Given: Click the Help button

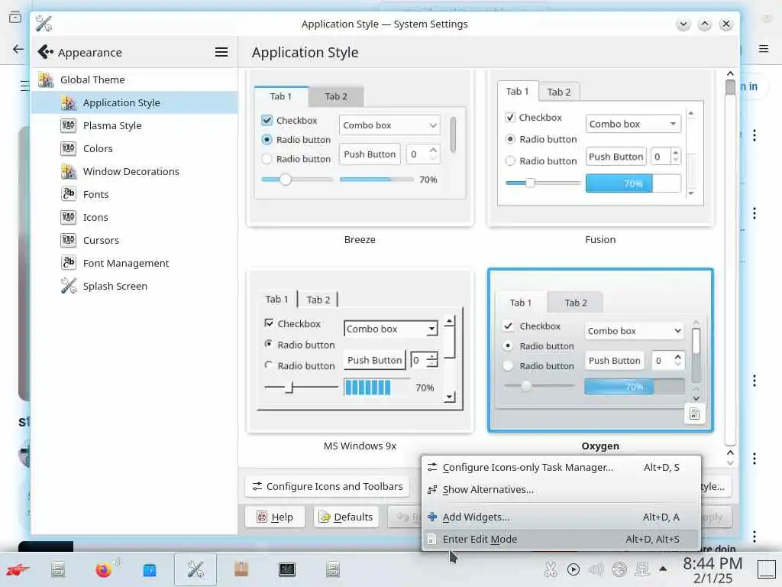Looking at the screenshot, I should (x=275, y=517).
